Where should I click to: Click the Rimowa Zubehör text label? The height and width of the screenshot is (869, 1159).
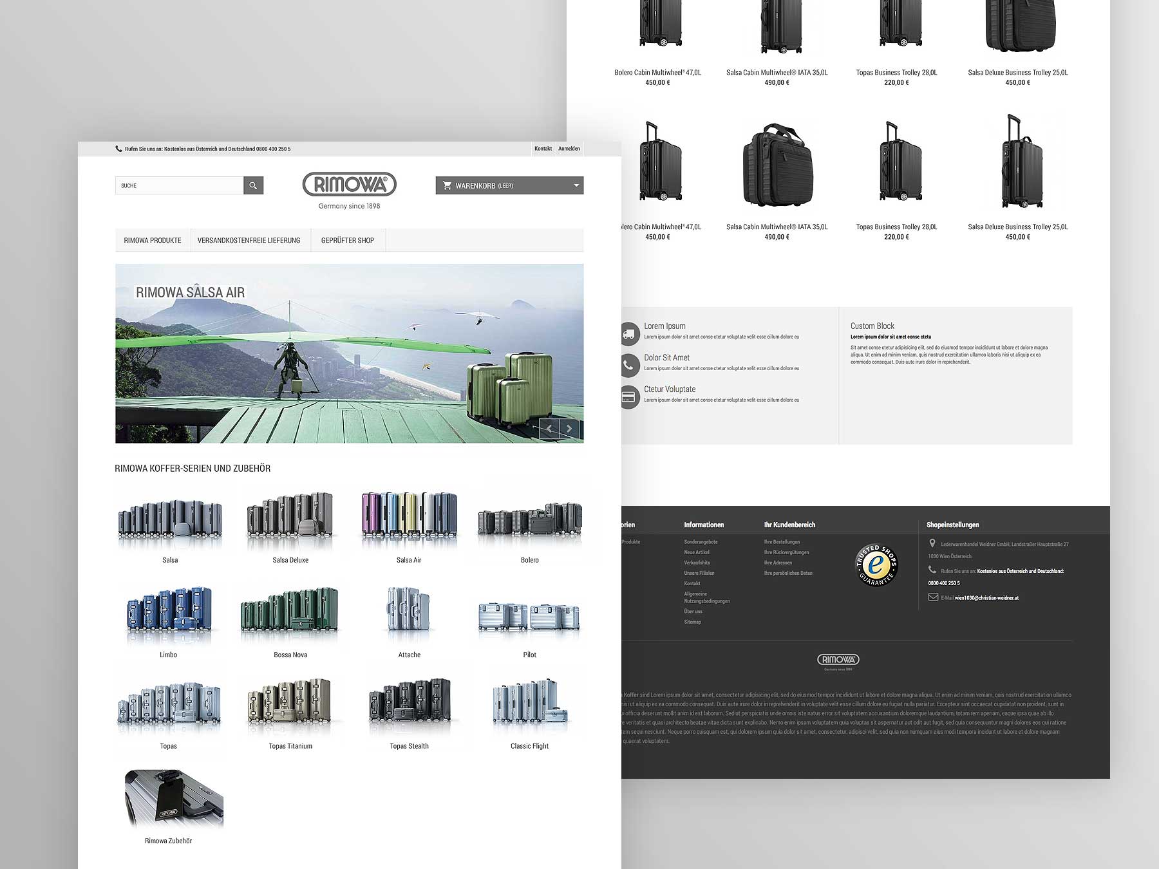(x=169, y=841)
